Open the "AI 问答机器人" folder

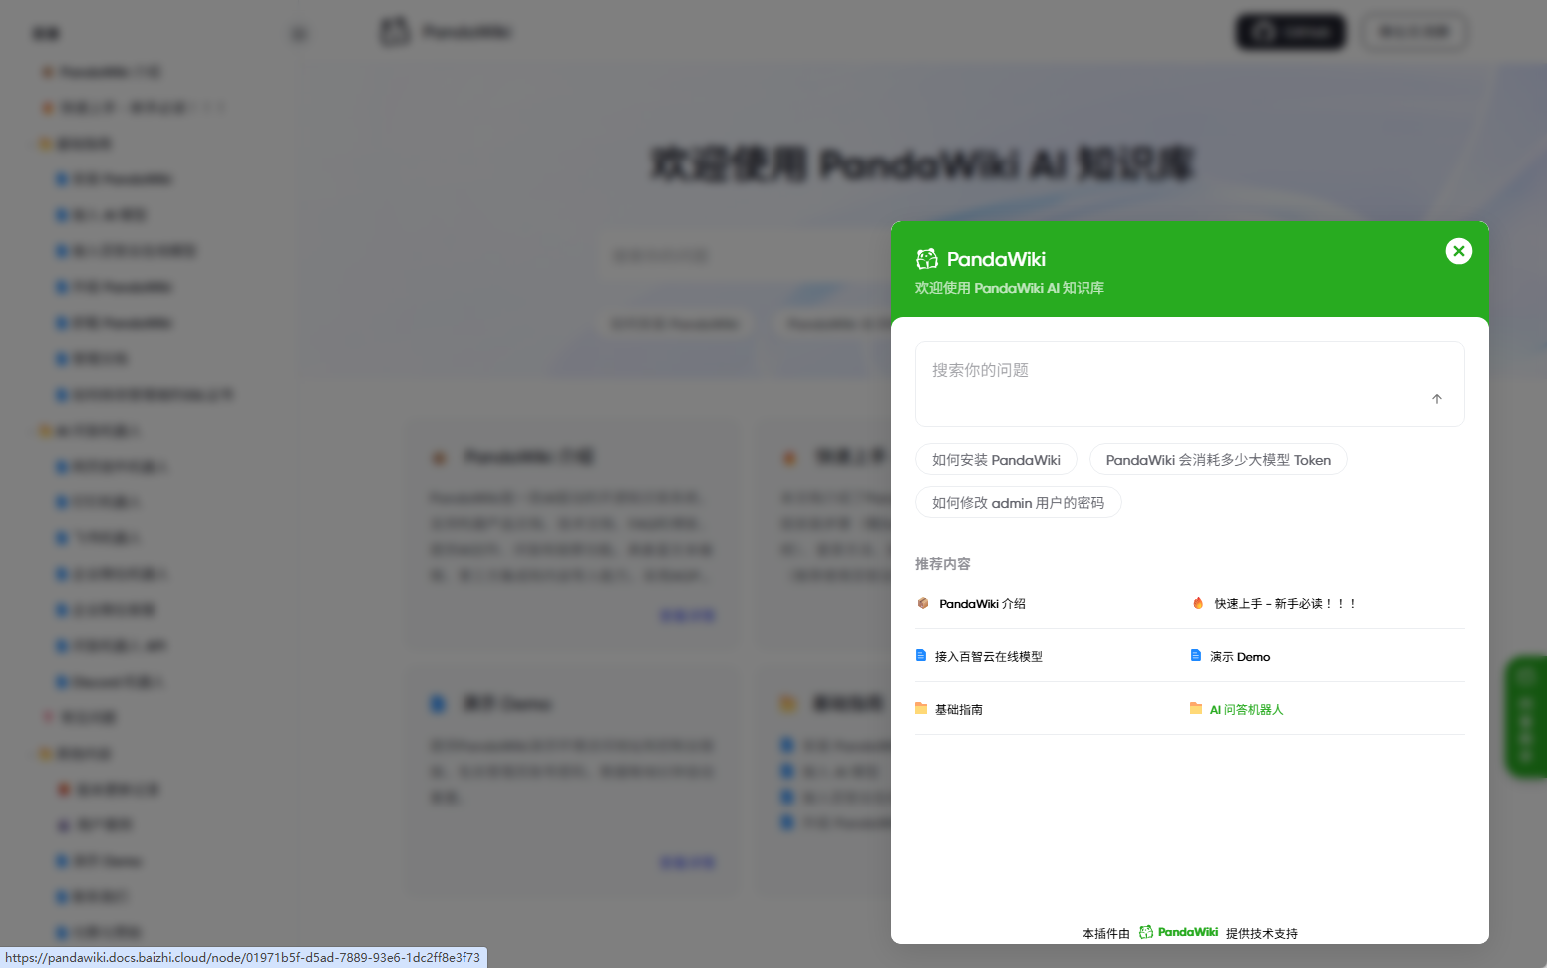click(1246, 710)
